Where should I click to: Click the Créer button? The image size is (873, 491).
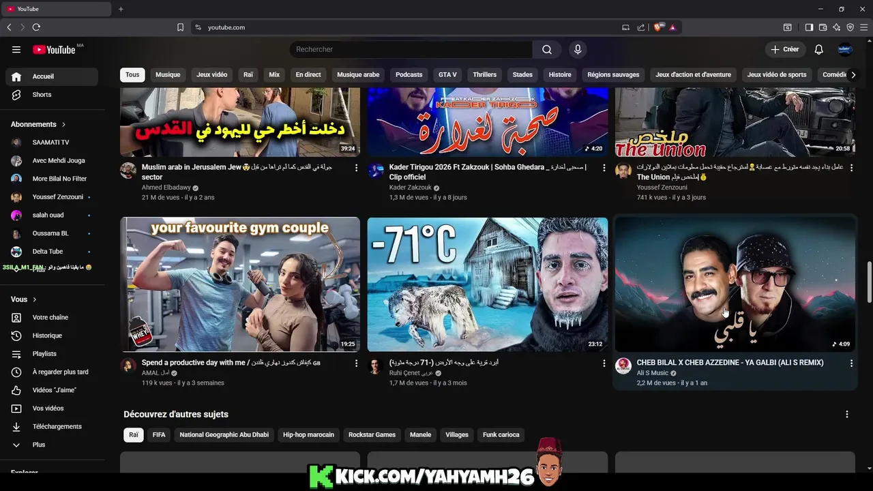point(785,49)
